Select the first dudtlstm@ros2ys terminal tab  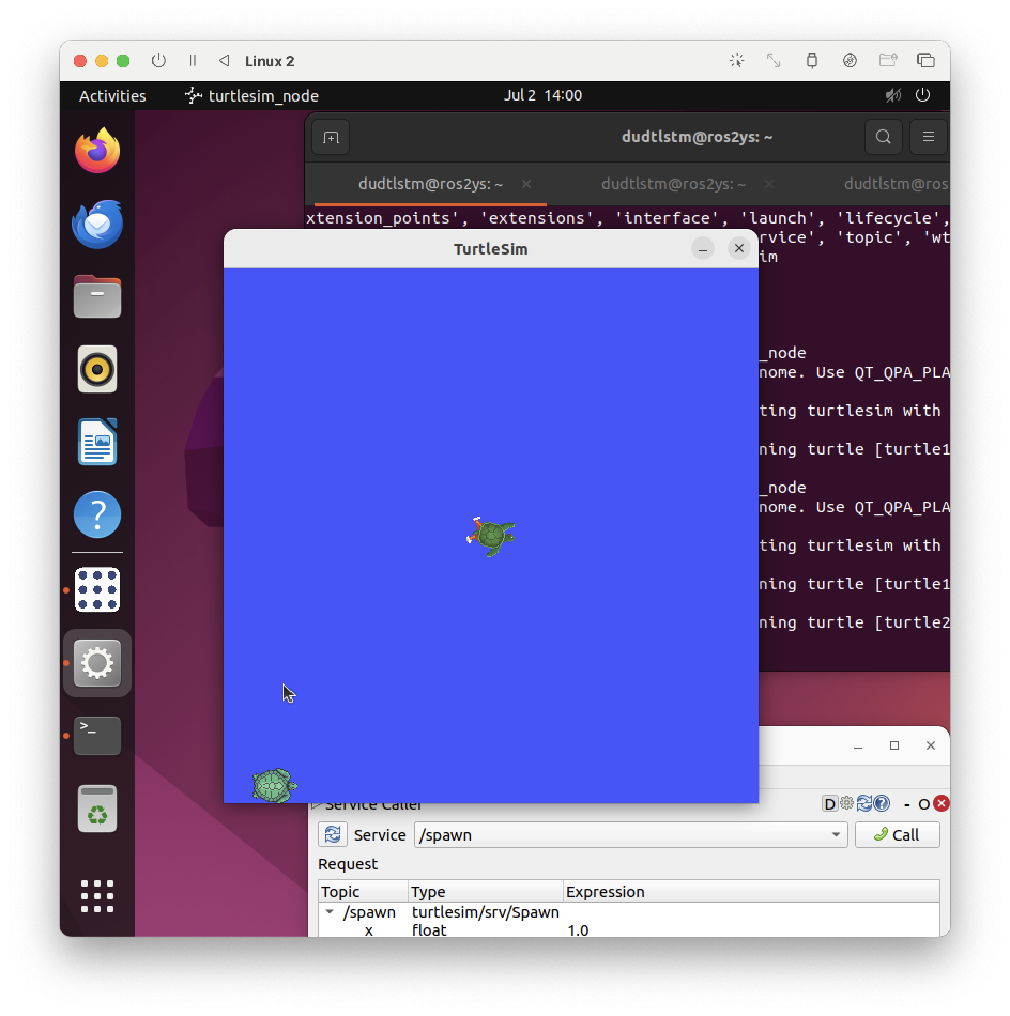[x=430, y=184]
